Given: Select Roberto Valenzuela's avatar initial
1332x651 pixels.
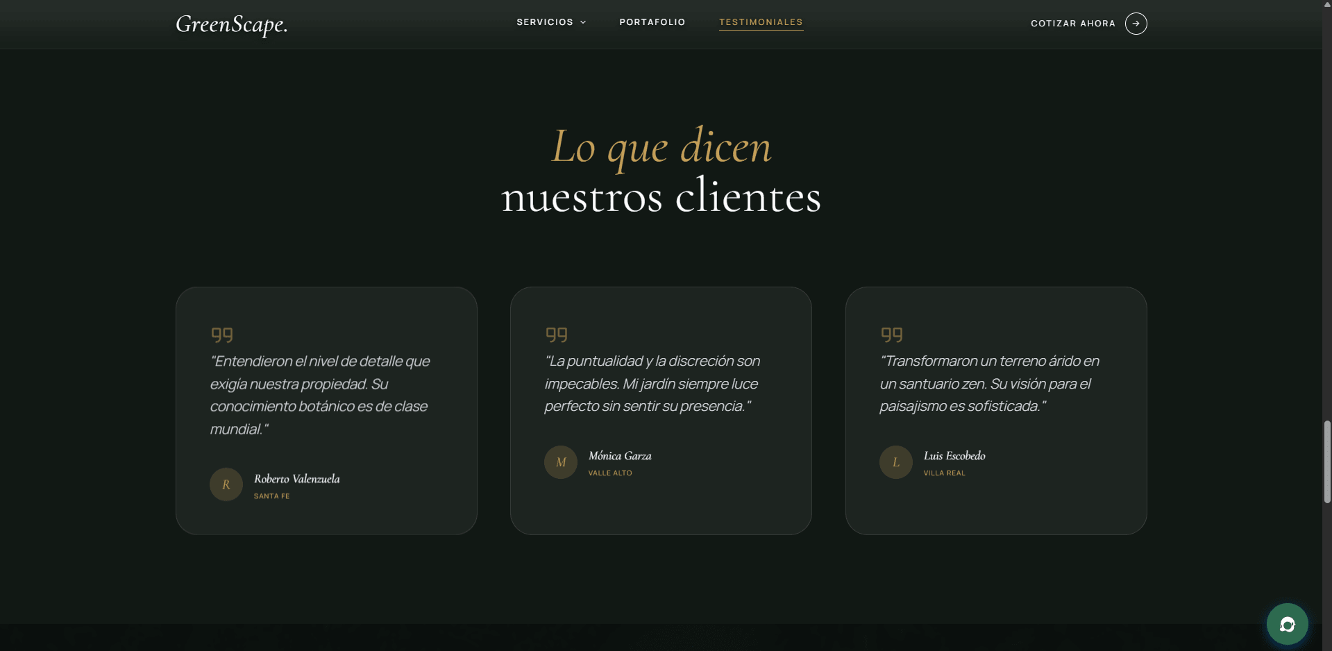Looking at the screenshot, I should click(226, 484).
